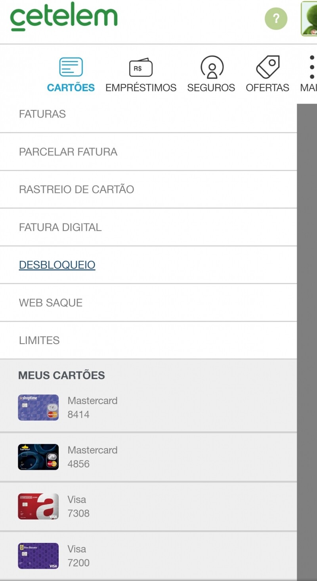This screenshot has height=581, width=317.
Task: Select the purple Sou Barato Visa 7200
Action: (x=38, y=556)
